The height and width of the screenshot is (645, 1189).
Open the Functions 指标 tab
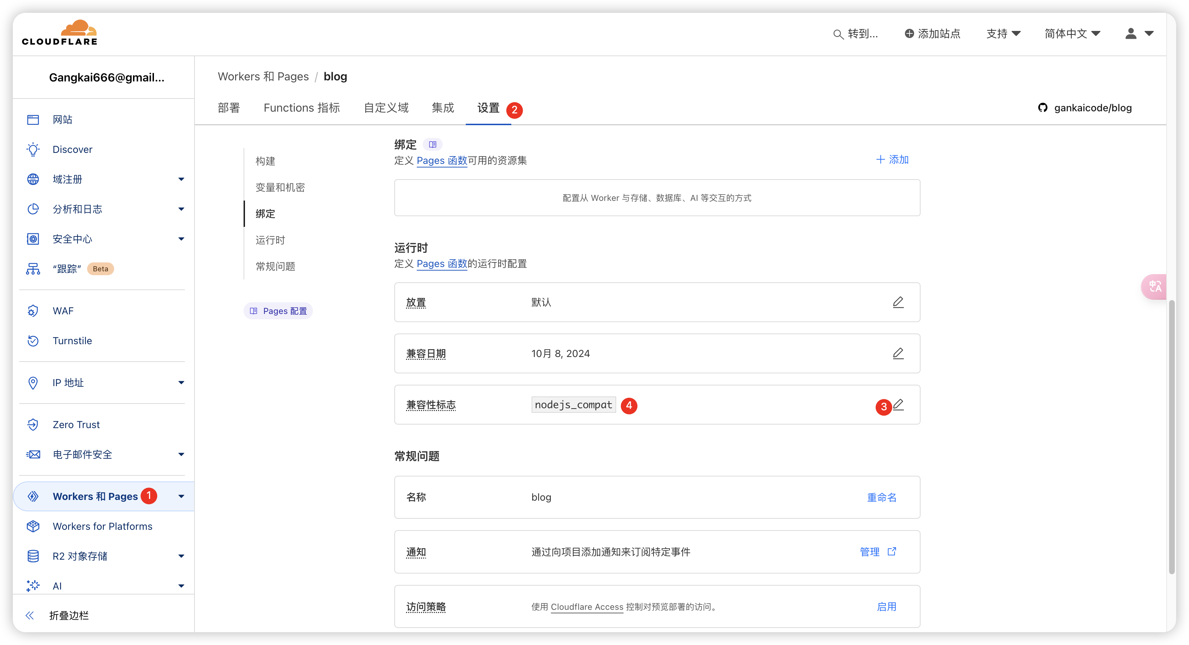point(302,108)
